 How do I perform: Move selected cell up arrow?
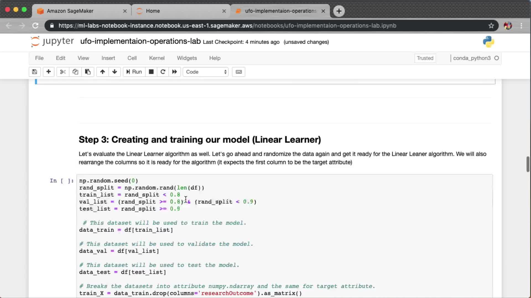[x=102, y=72]
